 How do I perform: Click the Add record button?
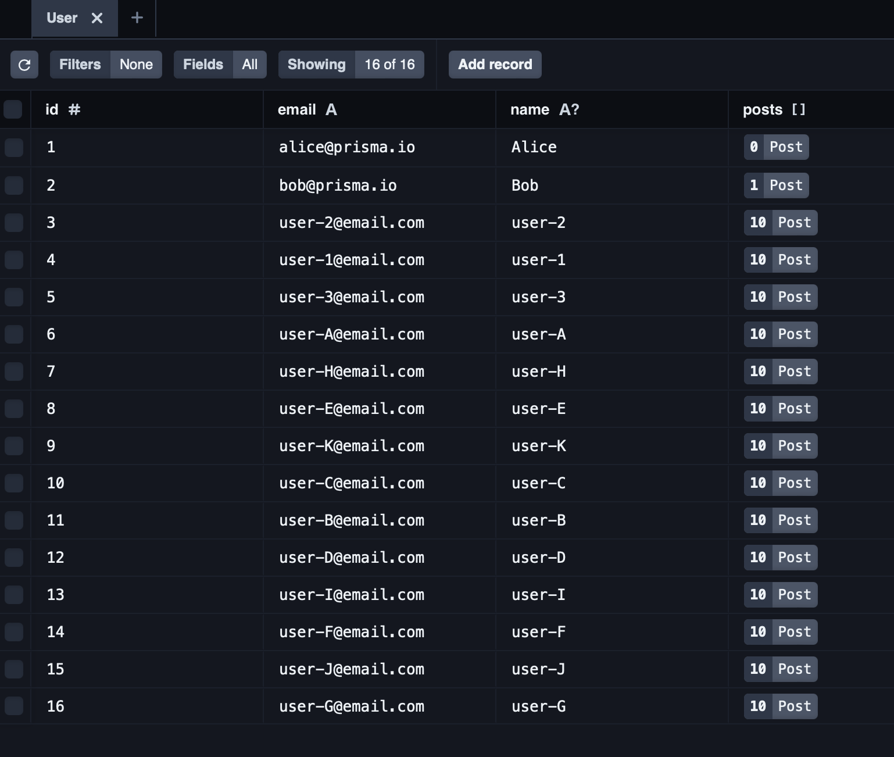coord(495,65)
